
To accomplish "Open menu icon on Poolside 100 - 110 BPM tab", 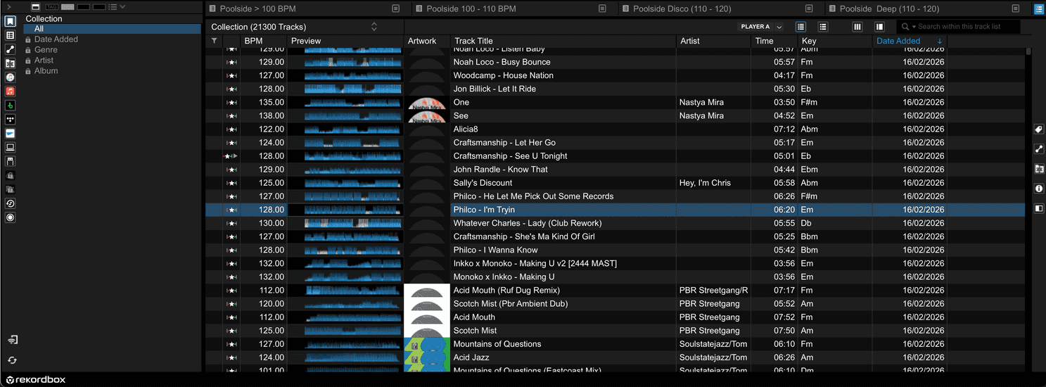I will click(x=602, y=8).
